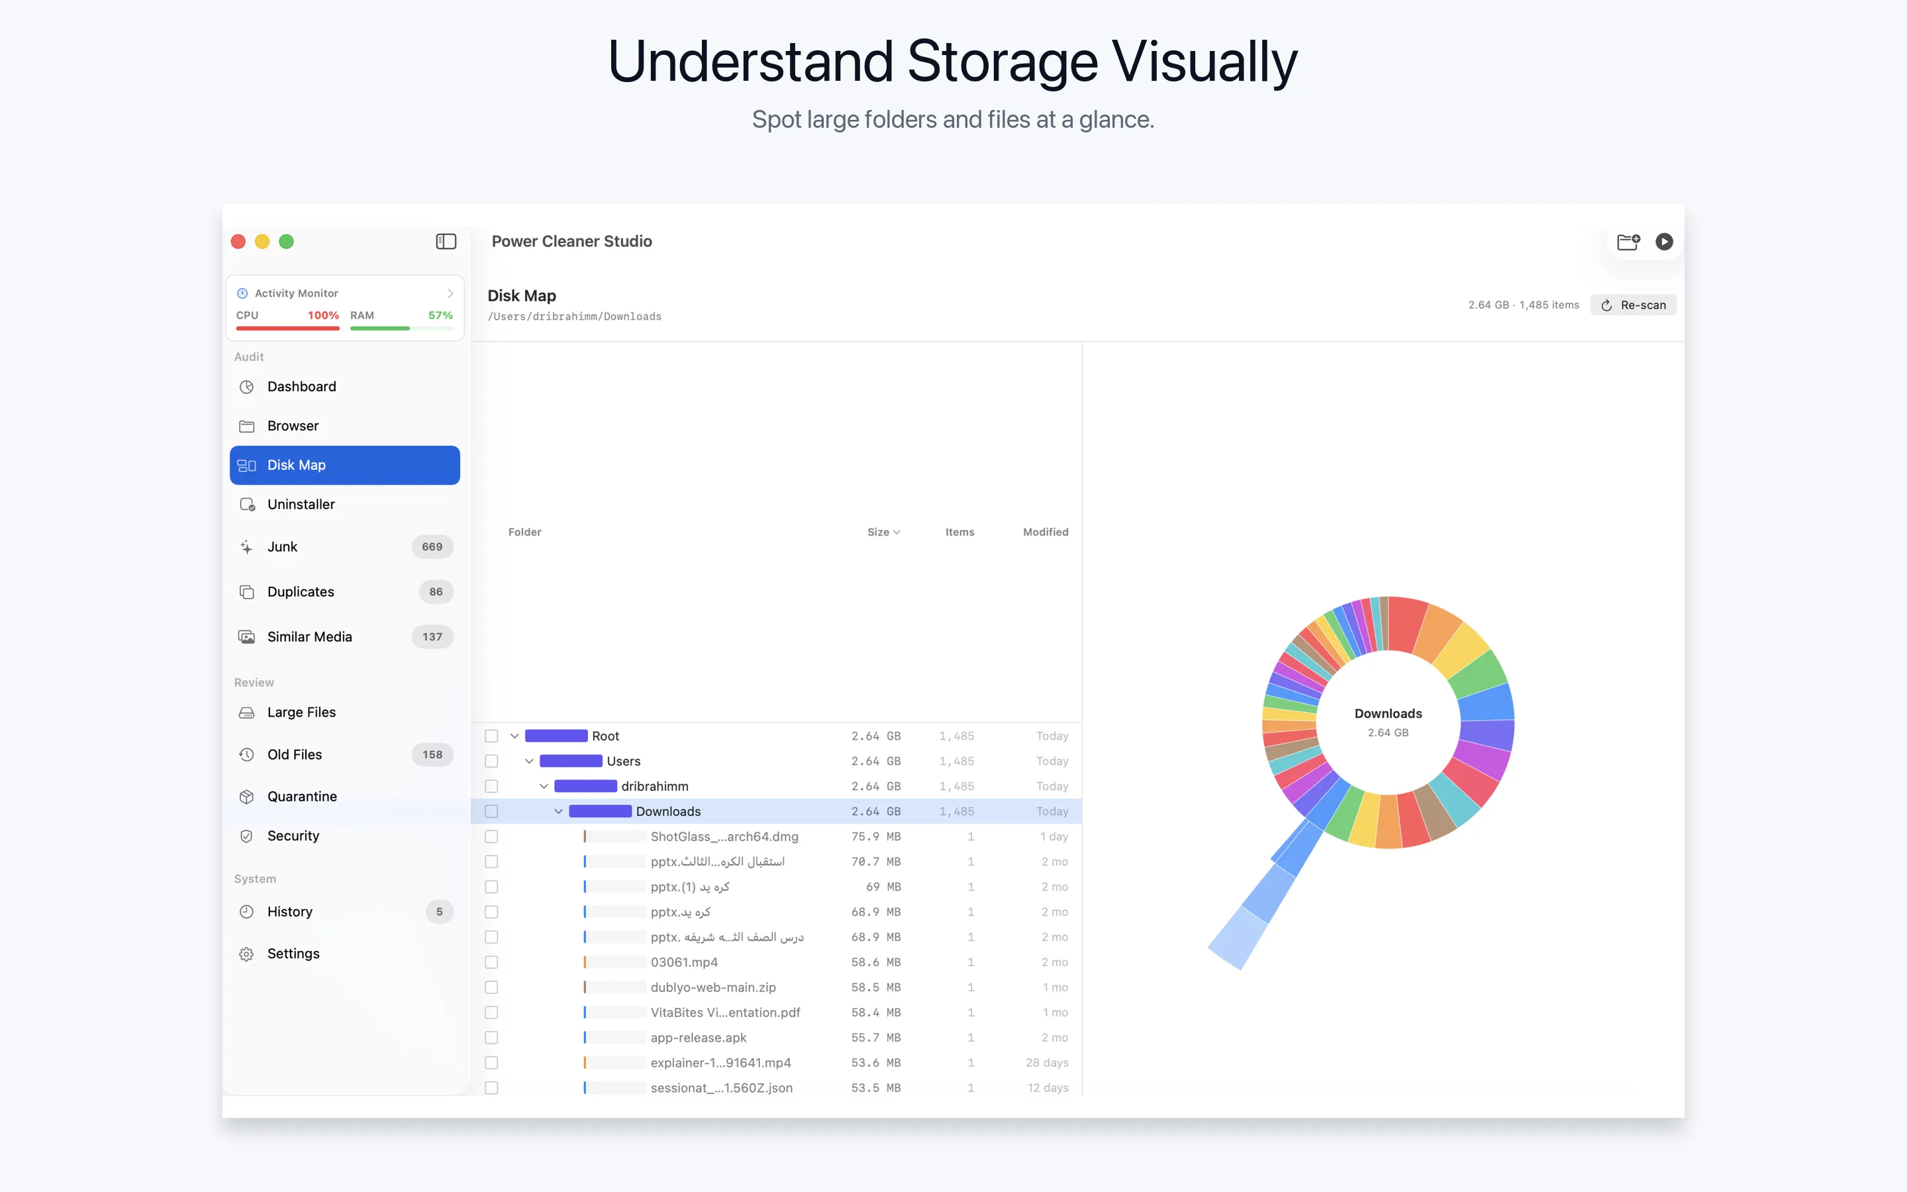Sort by the Items column header
Screen dimensions: 1907x1192
coord(960,532)
